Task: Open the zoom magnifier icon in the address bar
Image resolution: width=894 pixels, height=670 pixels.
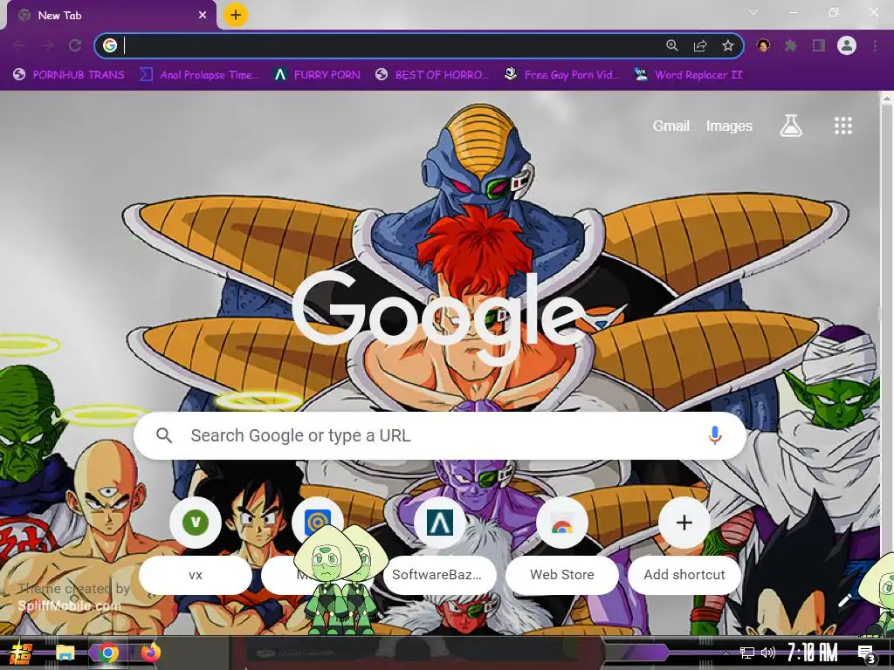Action: tap(672, 45)
